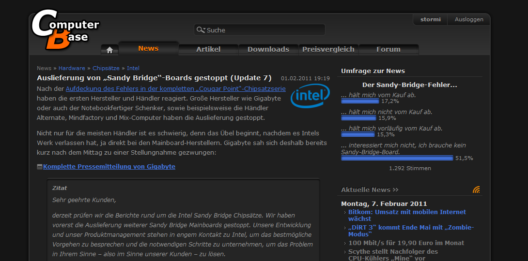Open Komplette Pressemitteilung von Gigabyte link

click(x=109, y=167)
